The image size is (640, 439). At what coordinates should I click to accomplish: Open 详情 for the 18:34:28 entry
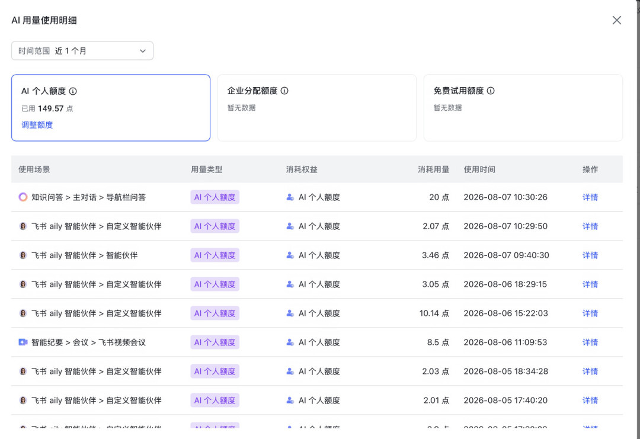590,371
